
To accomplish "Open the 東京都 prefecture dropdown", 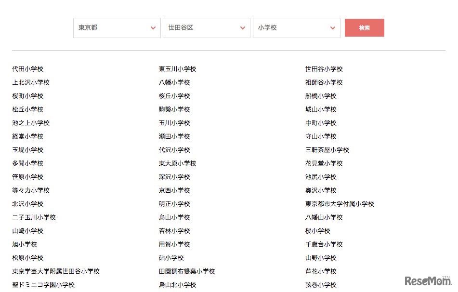I will click(x=117, y=27).
